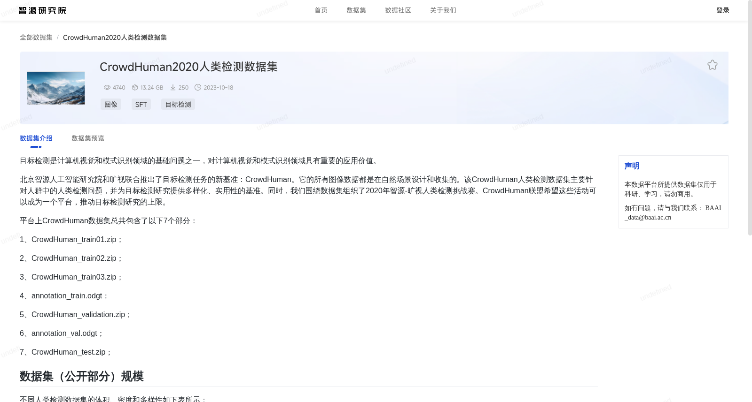Viewport: 752px width, 402px height.
Task: Click the dataset title heading
Action: (x=188, y=67)
